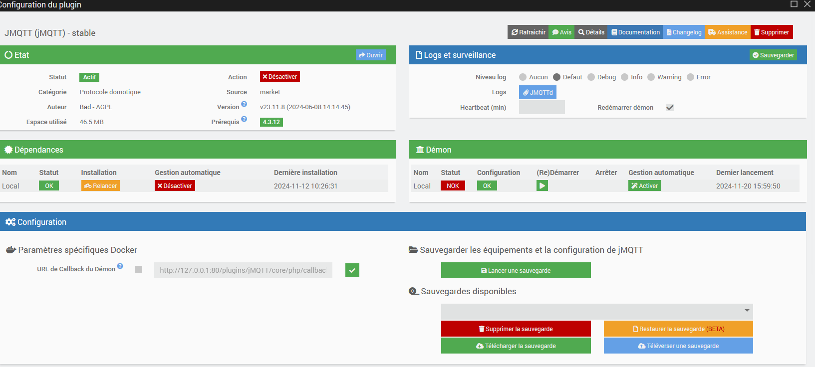Image resolution: width=815 pixels, height=367 pixels.
Task: Open the Avis reviews button
Action: (562, 32)
